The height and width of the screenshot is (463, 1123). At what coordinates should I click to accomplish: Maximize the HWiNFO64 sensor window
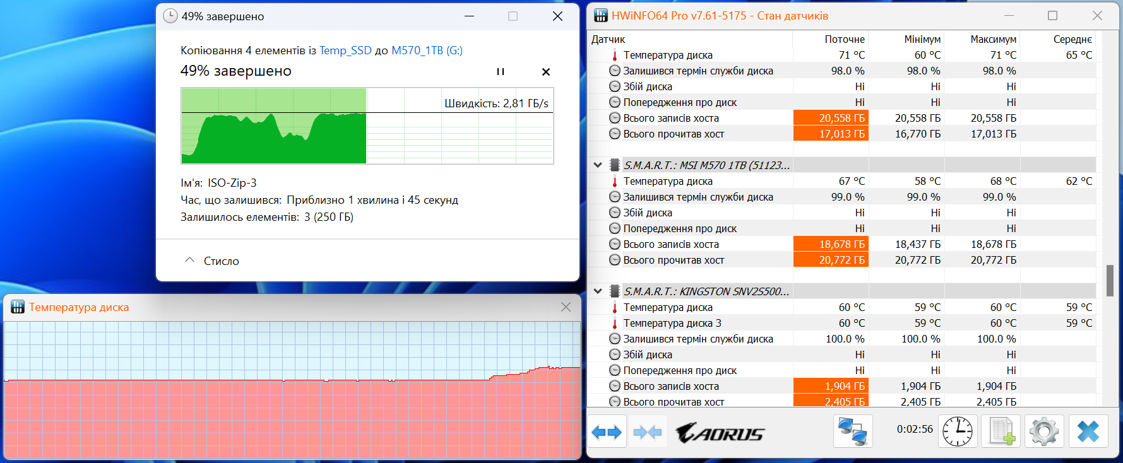[x=1052, y=16]
